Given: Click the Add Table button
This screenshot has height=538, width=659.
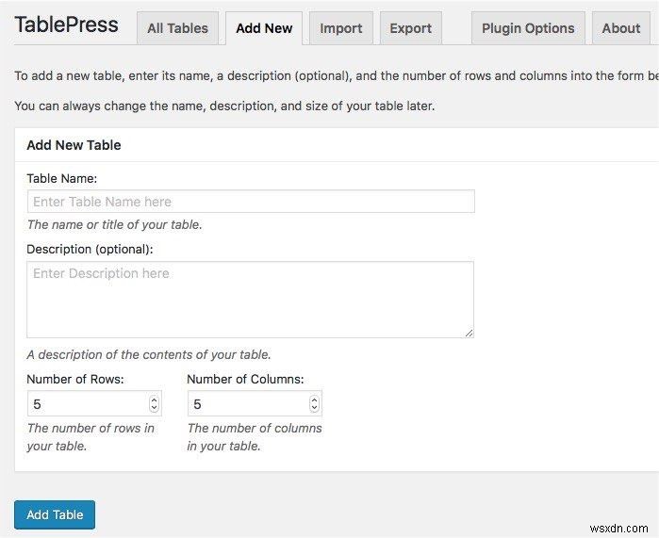Looking at the screenshot, I should tap(55, 514).
